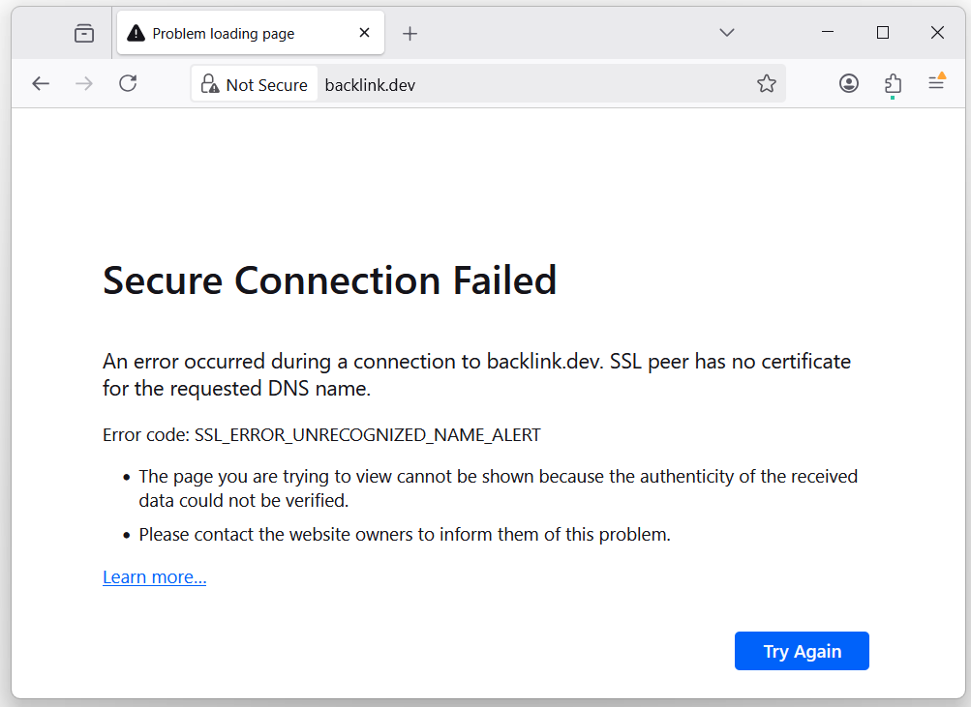971x707 pixels.
Task: Click the warning triangle on the tab
Action: [x=135, y=32]
